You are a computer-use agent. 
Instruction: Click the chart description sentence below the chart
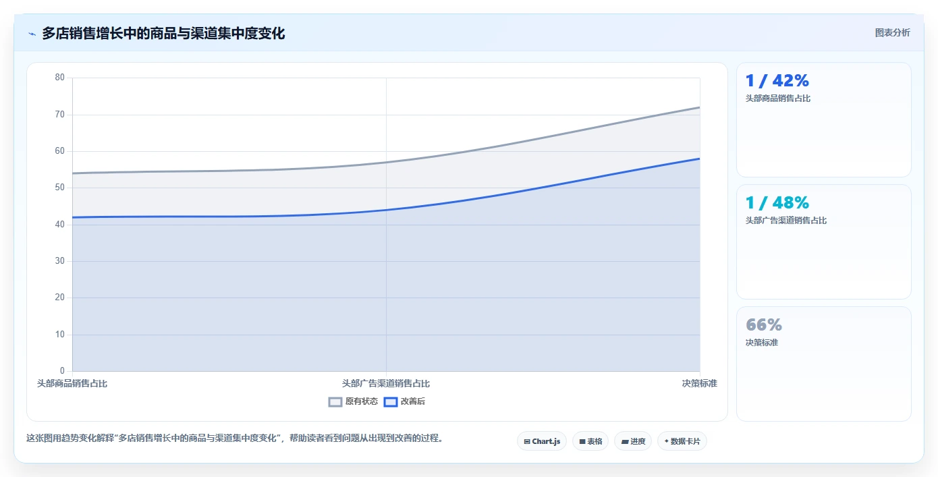(236, 439)
